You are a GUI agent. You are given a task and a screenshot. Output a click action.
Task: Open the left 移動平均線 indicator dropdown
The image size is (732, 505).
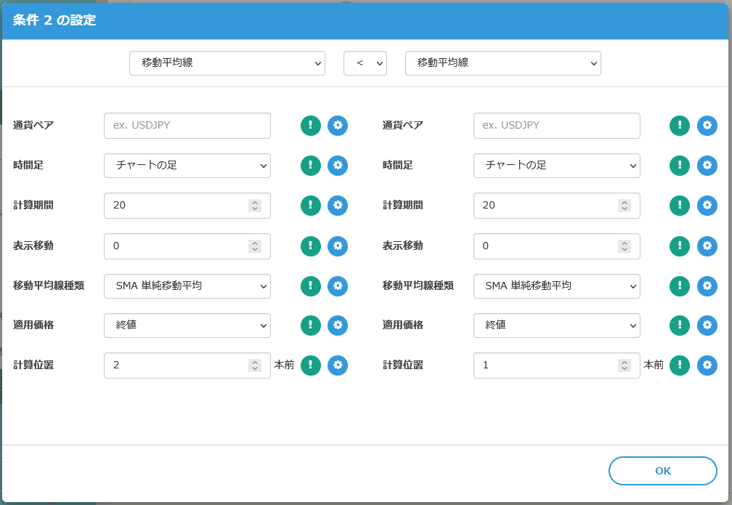point(227,63)
